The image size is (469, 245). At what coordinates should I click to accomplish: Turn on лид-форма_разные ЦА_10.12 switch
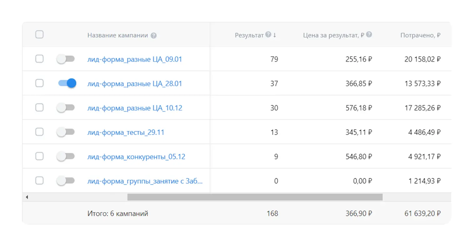[x=66, y=107]
